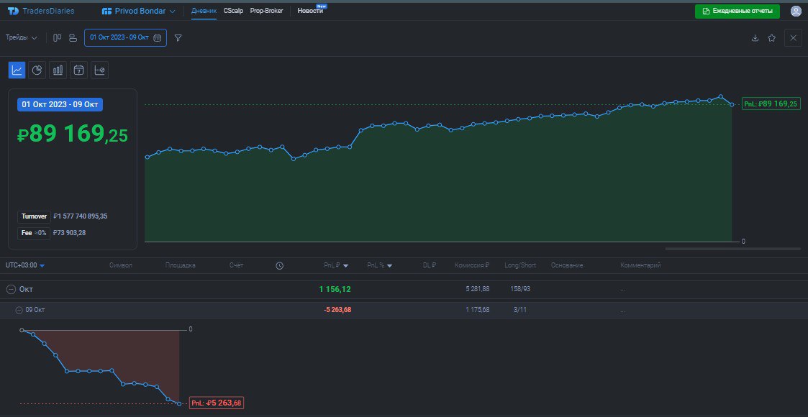
Task: Collapse the Окт group row
Action: (x=9, y=289)
